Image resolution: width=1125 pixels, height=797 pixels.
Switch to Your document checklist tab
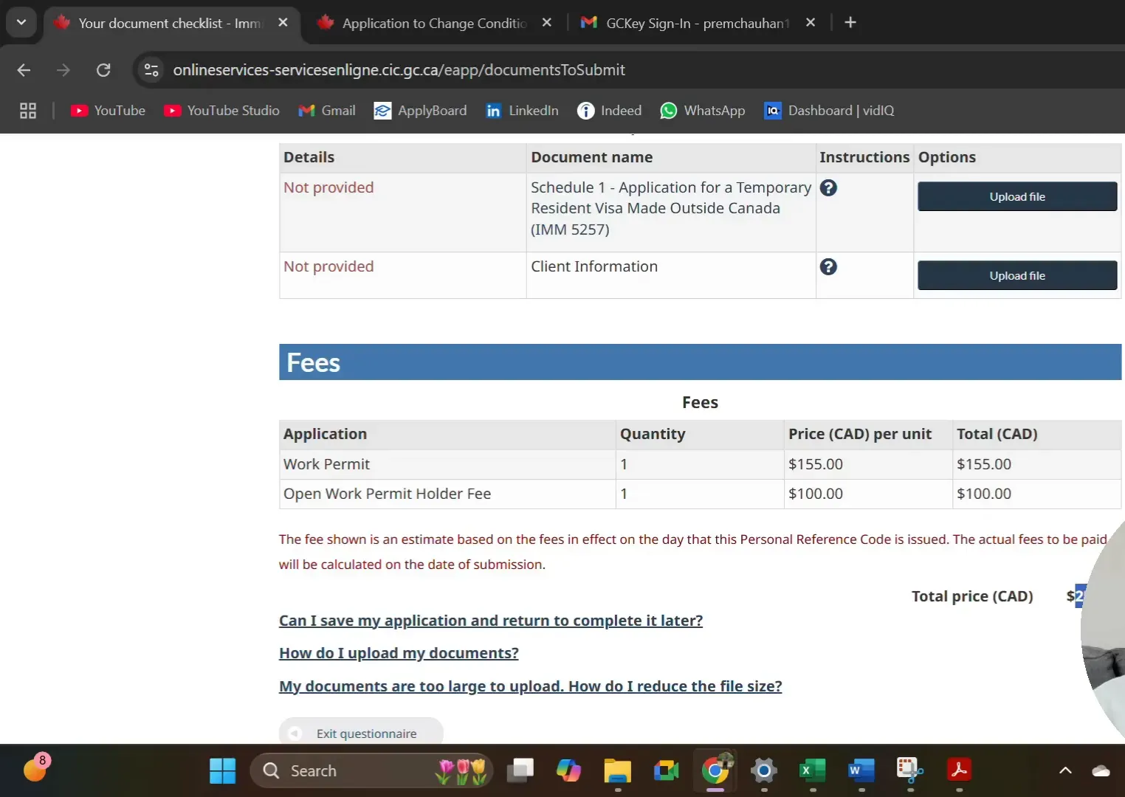(170, 23)
